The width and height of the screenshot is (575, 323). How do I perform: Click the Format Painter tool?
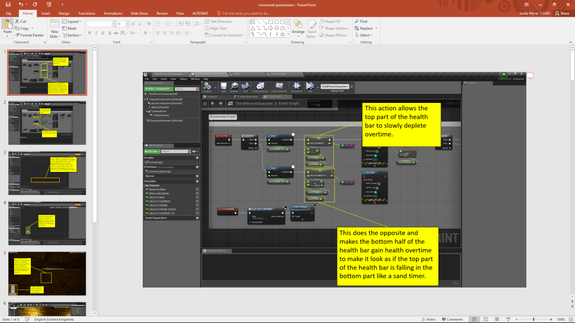click(29, 36)
